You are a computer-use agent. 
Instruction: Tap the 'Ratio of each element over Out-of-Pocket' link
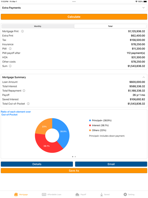pos(16,113)
